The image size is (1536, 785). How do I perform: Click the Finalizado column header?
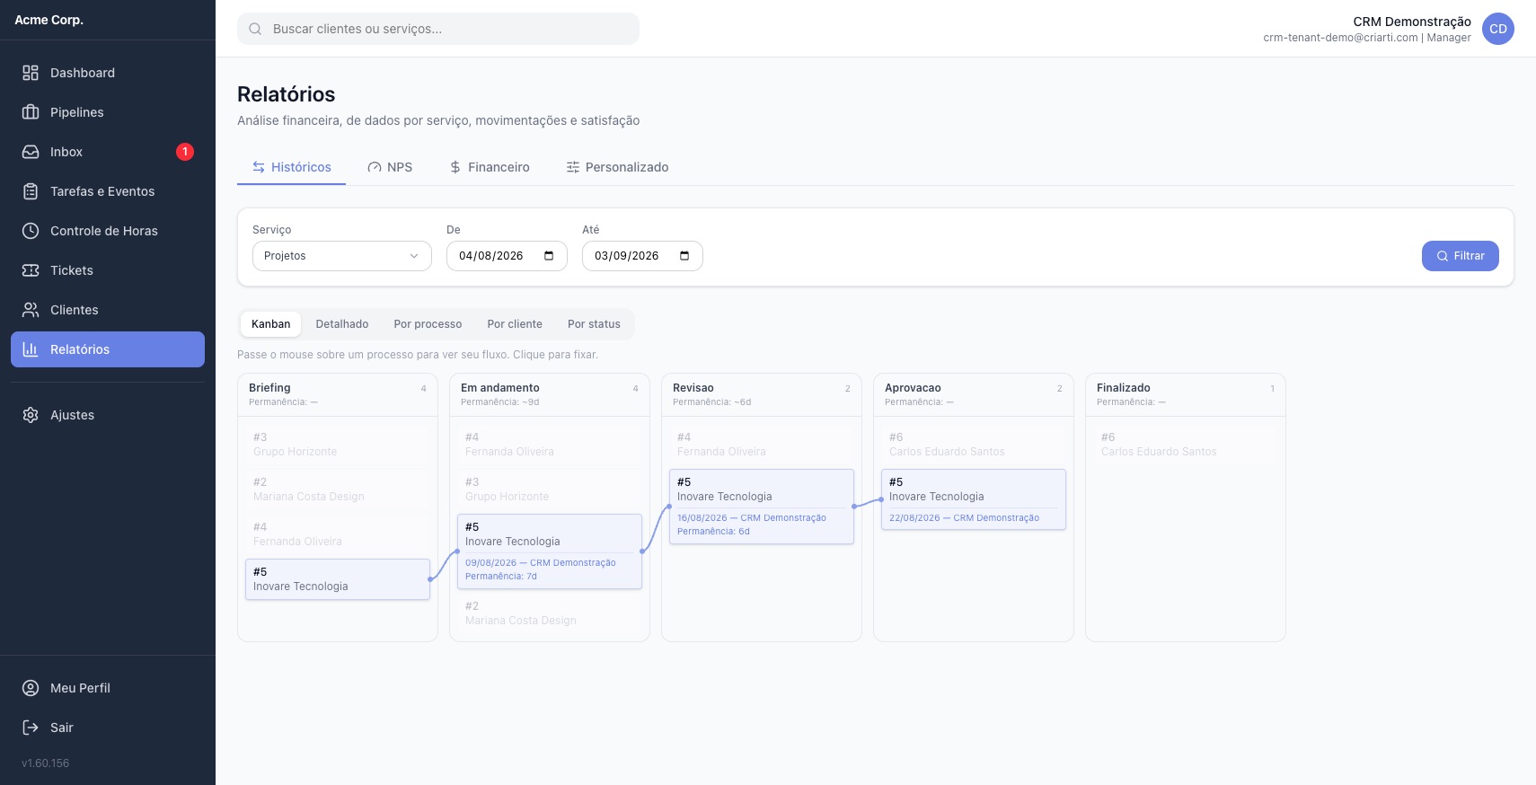pos(1186,395)
